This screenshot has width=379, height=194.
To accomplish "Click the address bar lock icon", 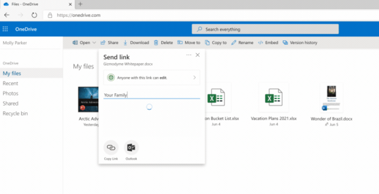I will coord(50,15).
